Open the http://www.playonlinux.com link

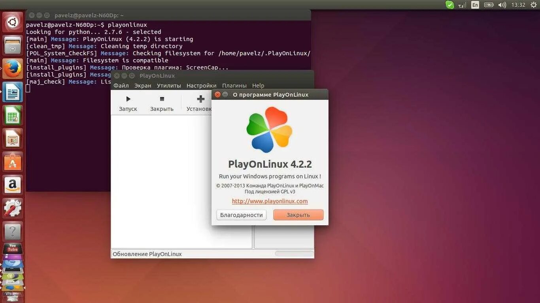click(270, 201)
